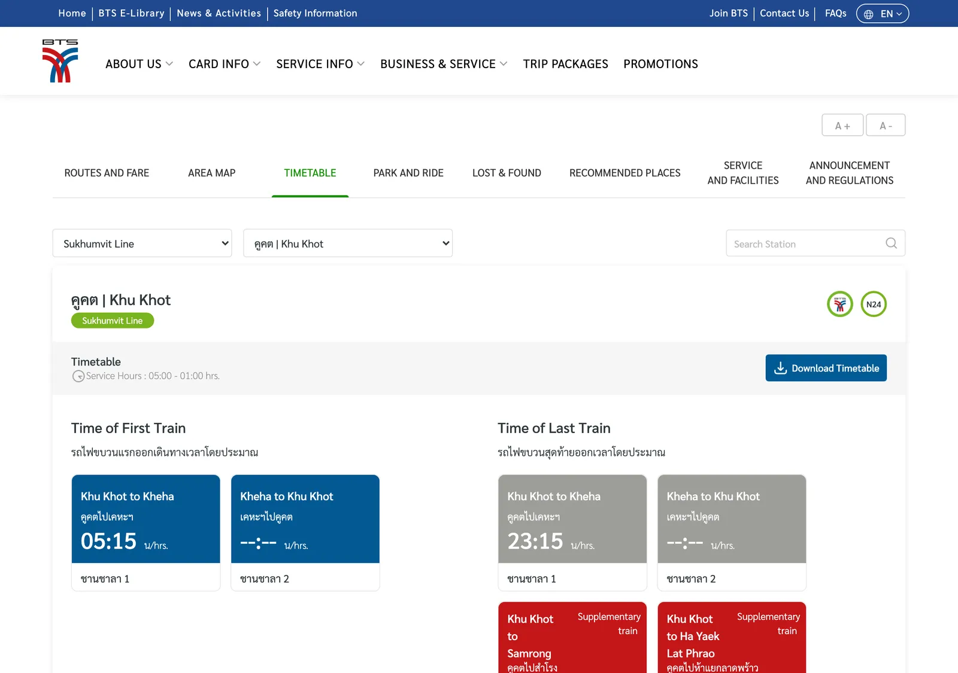
Task: Open the PARK AND RIDE tab
Action: click(408, 173)
